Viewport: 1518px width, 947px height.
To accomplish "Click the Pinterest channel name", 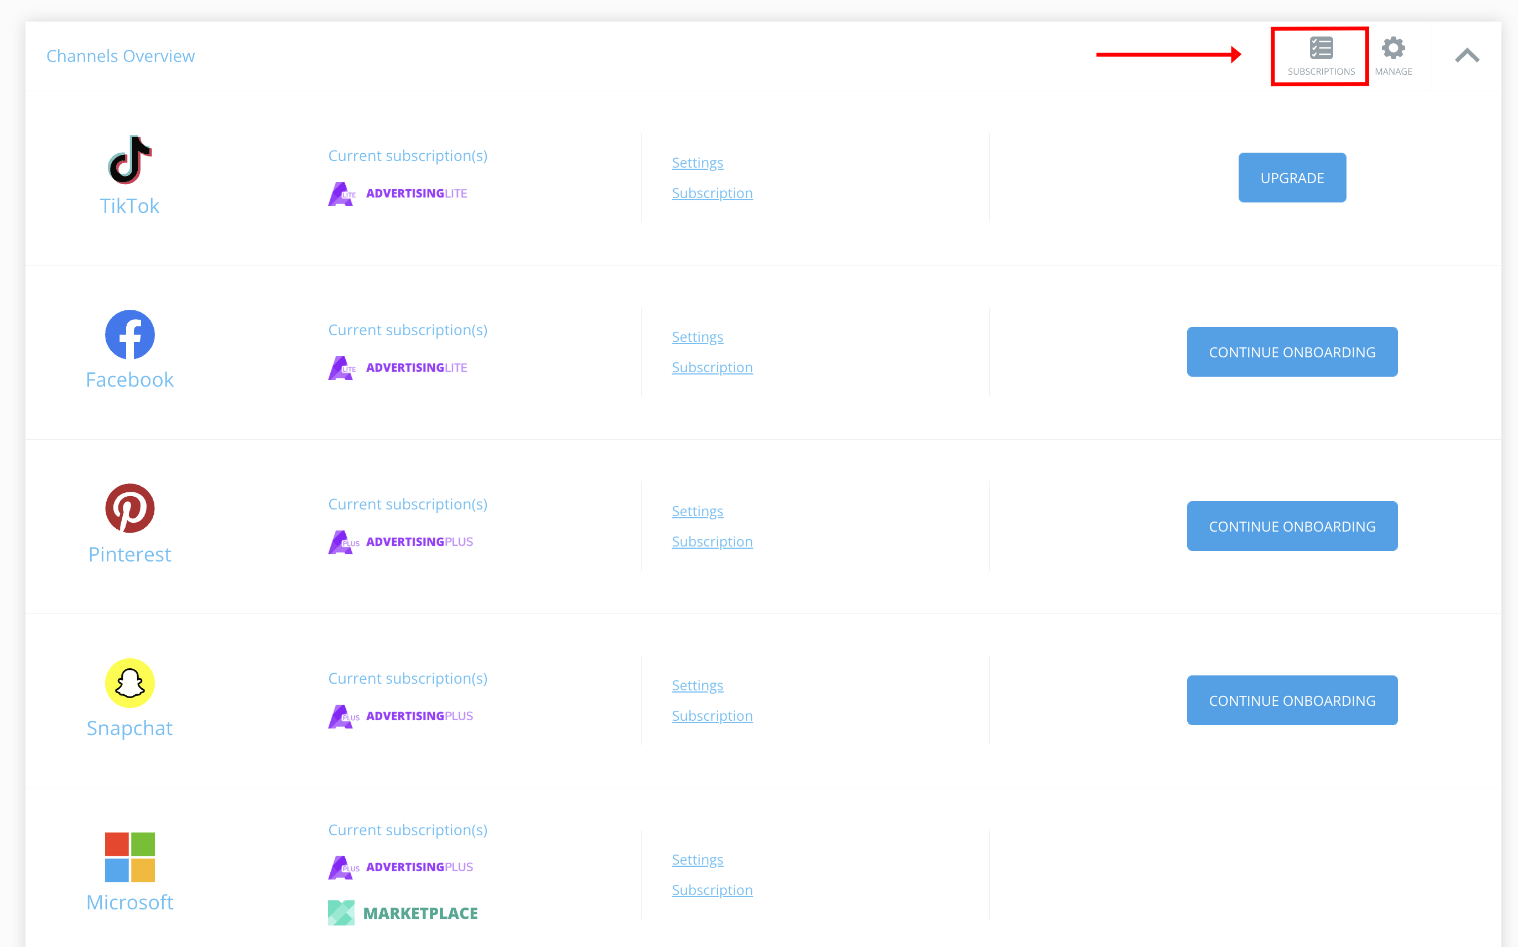I will [x=129, y=554].
